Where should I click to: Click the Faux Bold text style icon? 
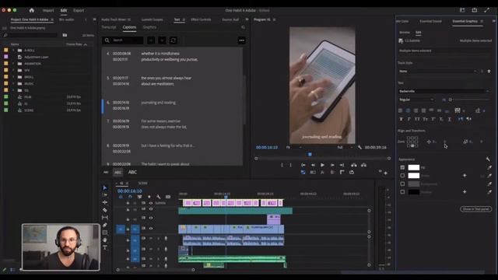coord(401,119)
